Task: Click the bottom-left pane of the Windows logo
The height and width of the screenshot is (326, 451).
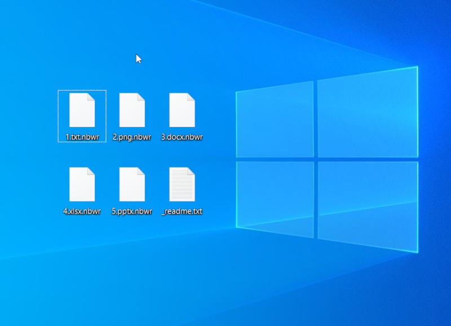Action: 275,197
